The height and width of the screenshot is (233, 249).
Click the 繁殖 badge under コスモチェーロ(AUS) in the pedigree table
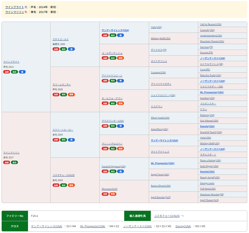71,185
